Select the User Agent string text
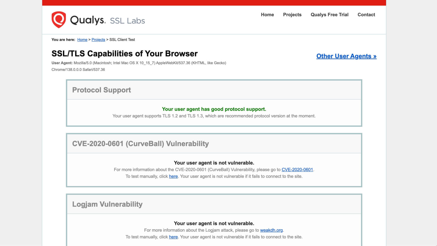The height and width of the screenshot is (246, 437). (x=139, y=66)
